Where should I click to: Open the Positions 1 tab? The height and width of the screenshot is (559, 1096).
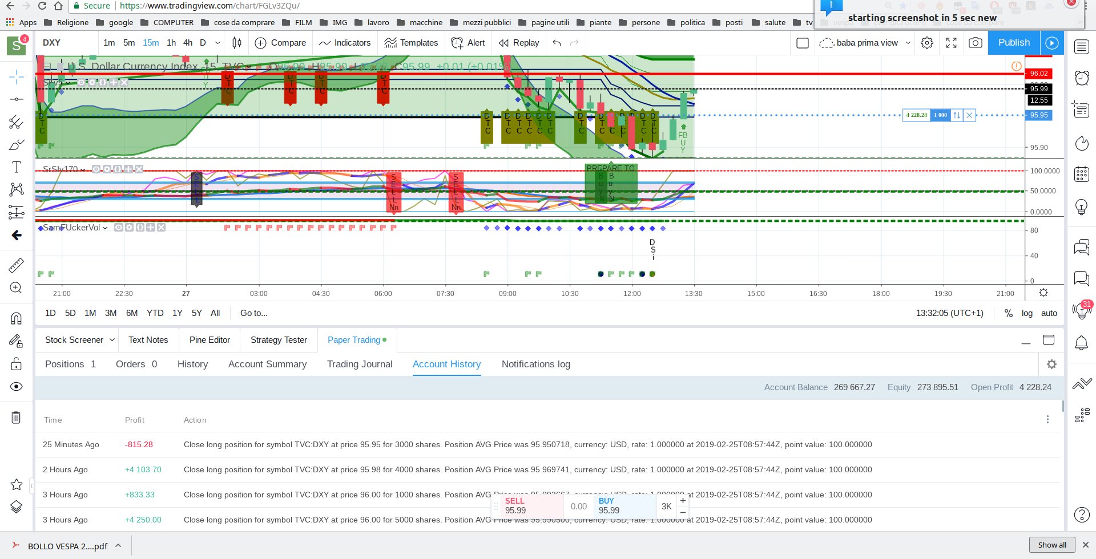tap(70, 364)
